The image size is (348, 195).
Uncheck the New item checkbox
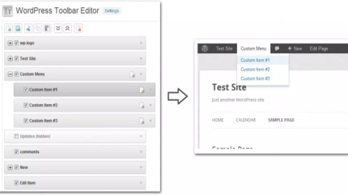16,167
